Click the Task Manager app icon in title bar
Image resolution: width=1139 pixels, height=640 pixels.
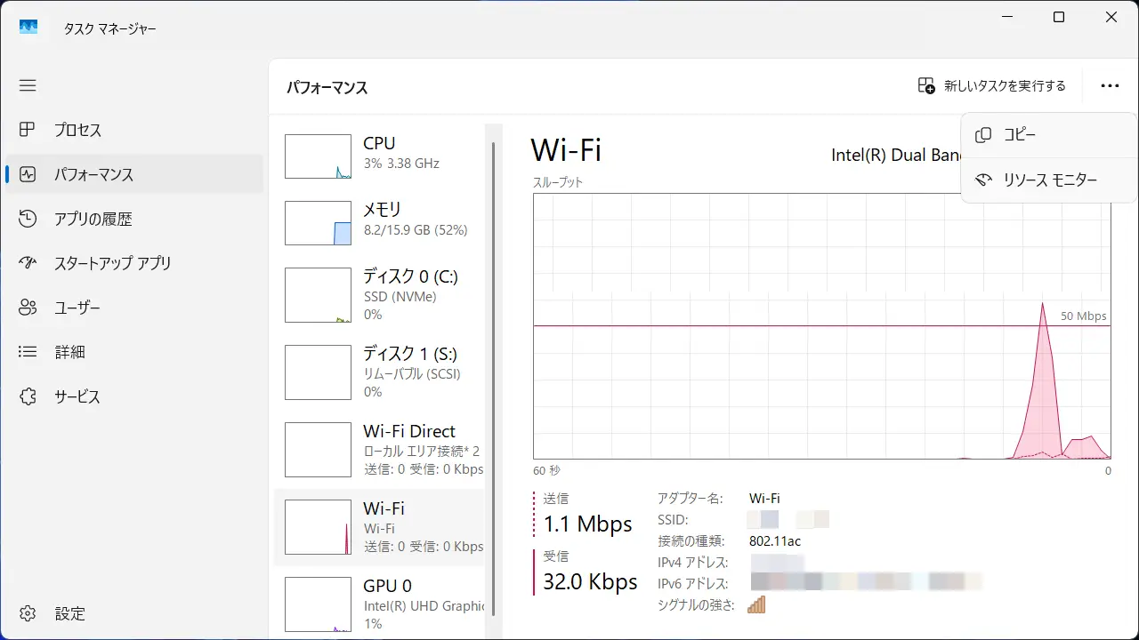[28, 28]
